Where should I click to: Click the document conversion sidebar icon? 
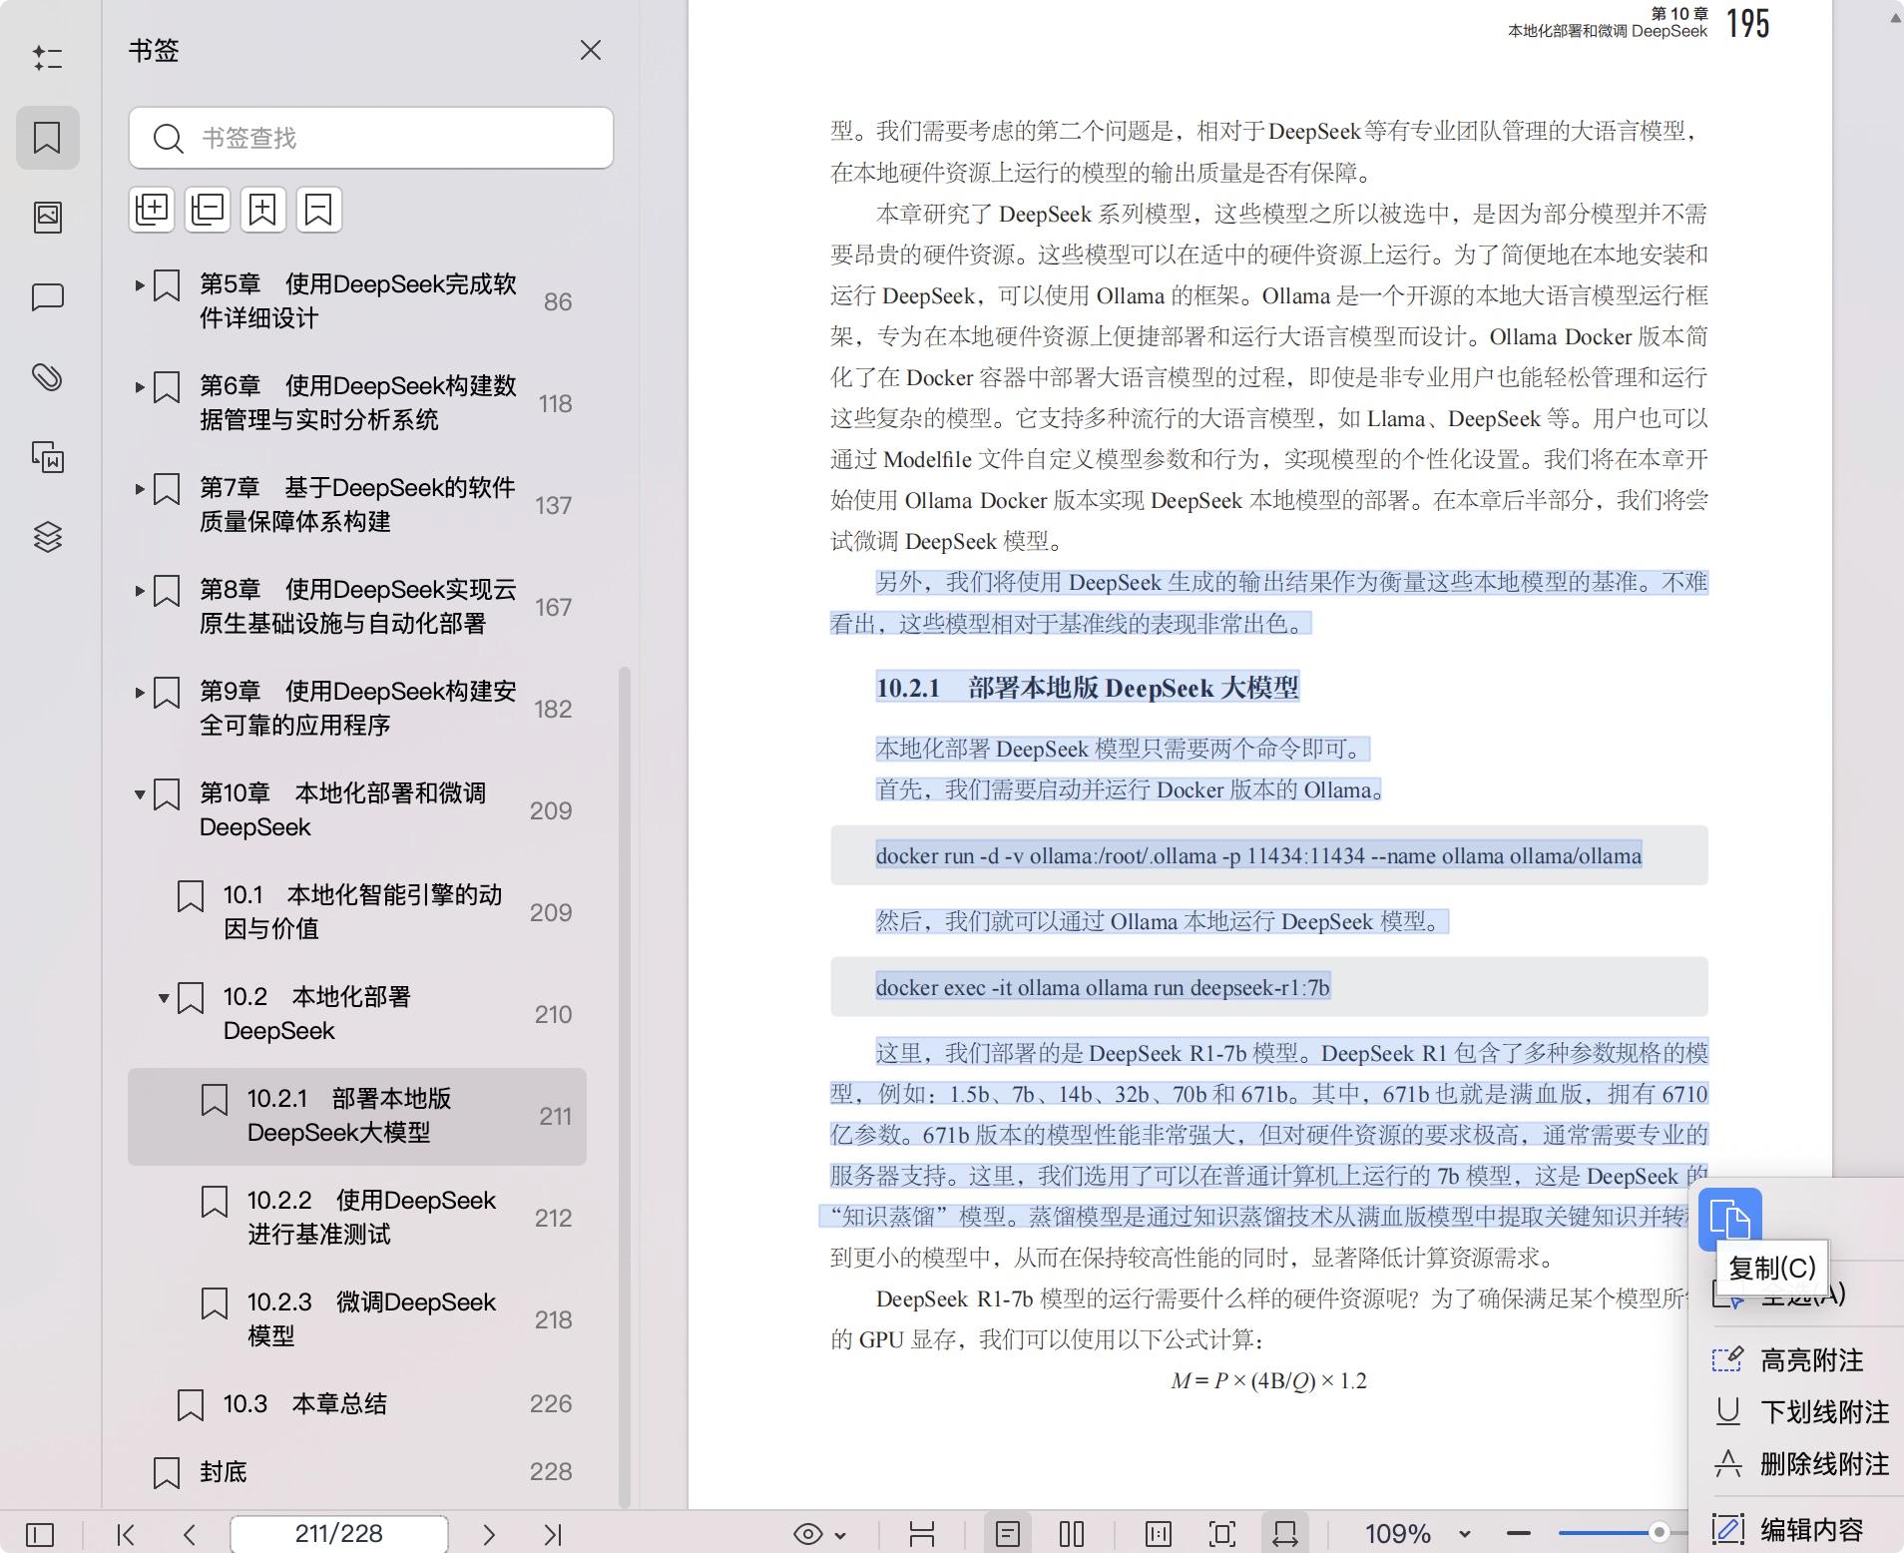pyautogui.click(x=47, y=457)
